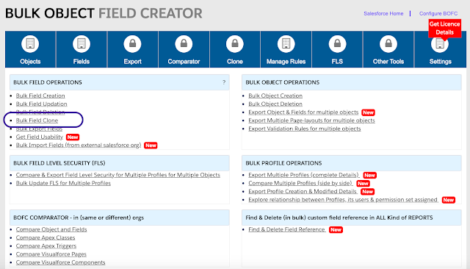The height and width of the screenshot is (269, 470).
Task: Click the Clone lock icon
Action: coord(235,44)
